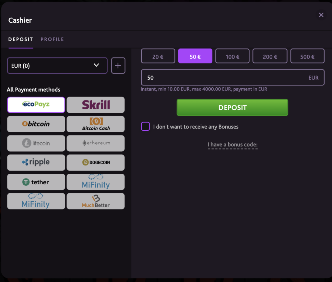Click the 'Cashier' dialog title
This screenshot has height=282, width=332.
click(20, 20)
